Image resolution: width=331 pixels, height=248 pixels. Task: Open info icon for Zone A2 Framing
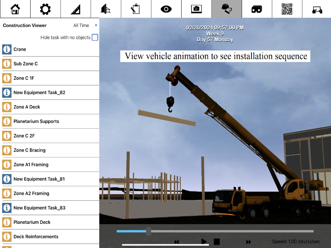[x=7, y=193]
